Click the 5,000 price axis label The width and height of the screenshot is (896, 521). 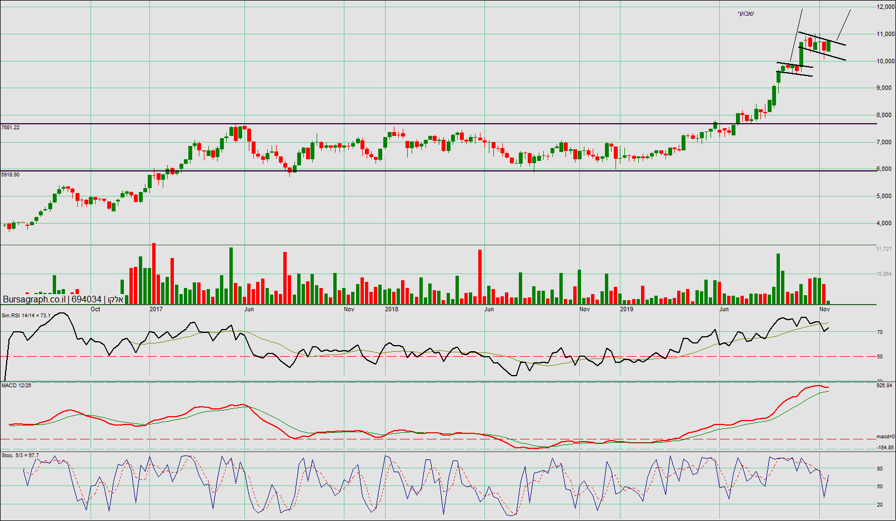point(885,196)
